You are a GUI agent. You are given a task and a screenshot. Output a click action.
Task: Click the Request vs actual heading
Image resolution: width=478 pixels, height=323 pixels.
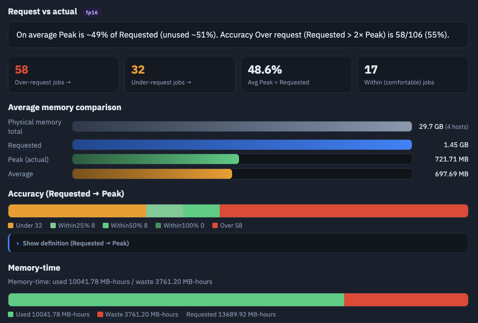click(42, 11)
